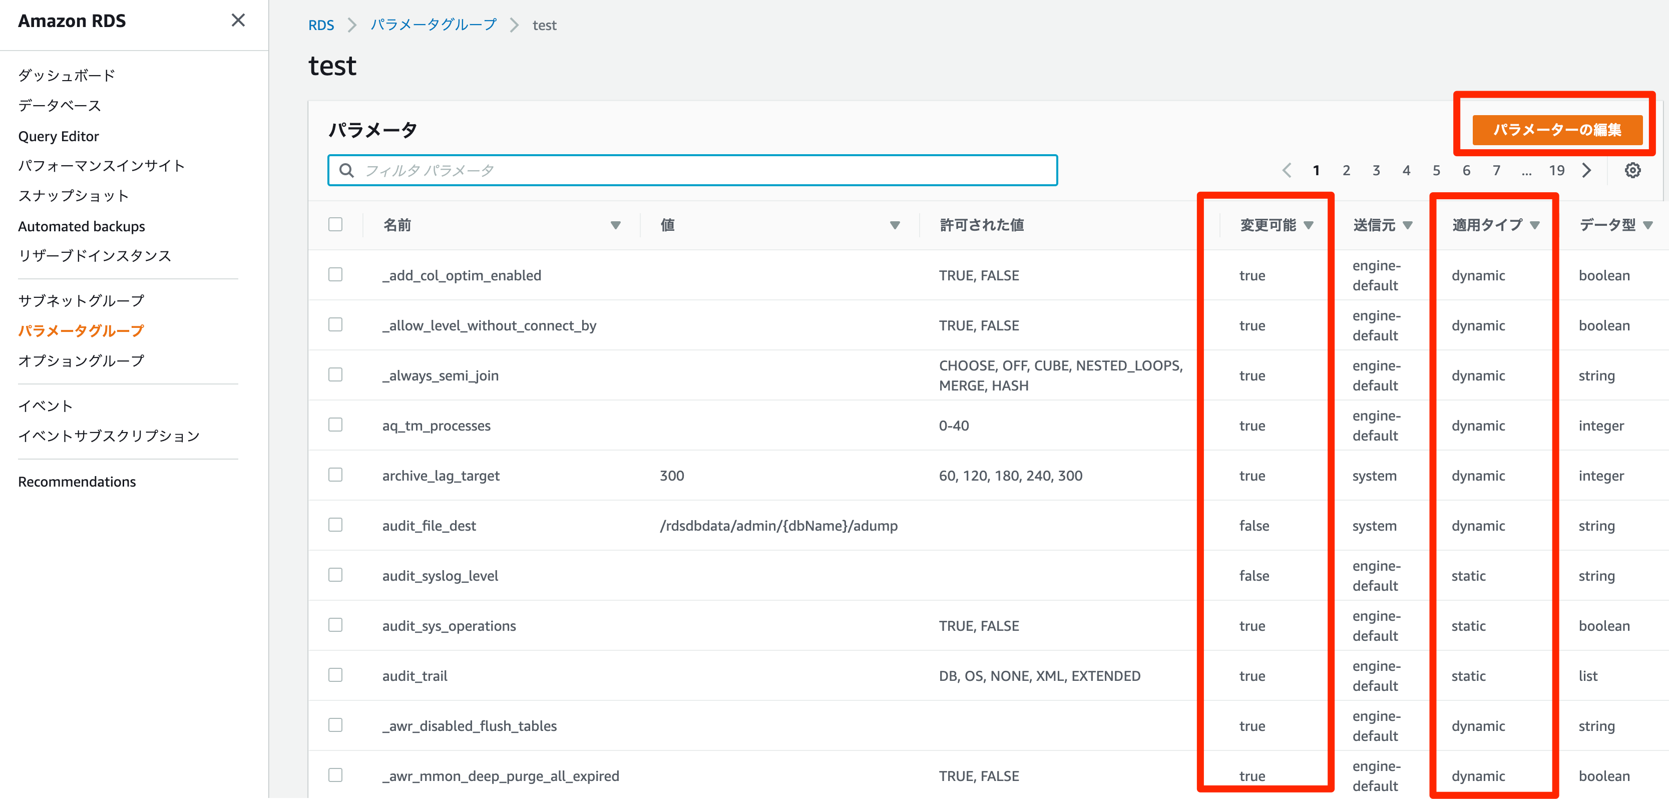Open table preferences gear icon

pyautogui.click(x=1632, y=170)
